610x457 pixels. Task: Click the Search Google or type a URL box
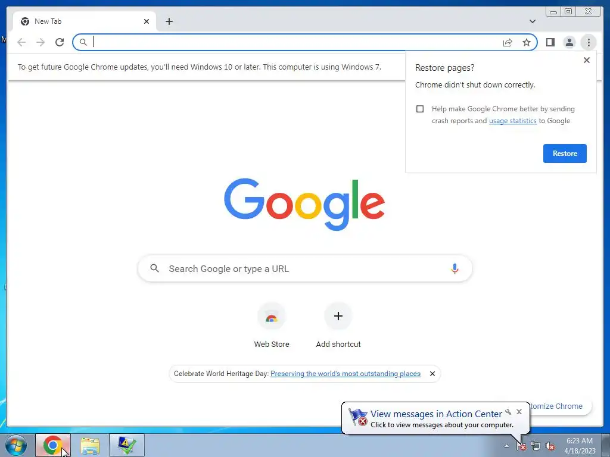click(x=305, y=268)
